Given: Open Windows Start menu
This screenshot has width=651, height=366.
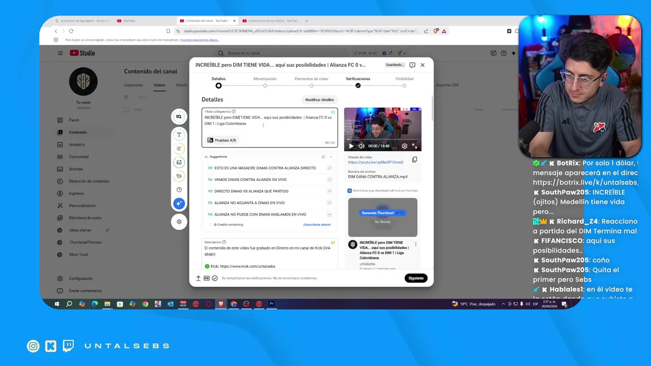Looking at the screenshot, I should pos(57,304).
